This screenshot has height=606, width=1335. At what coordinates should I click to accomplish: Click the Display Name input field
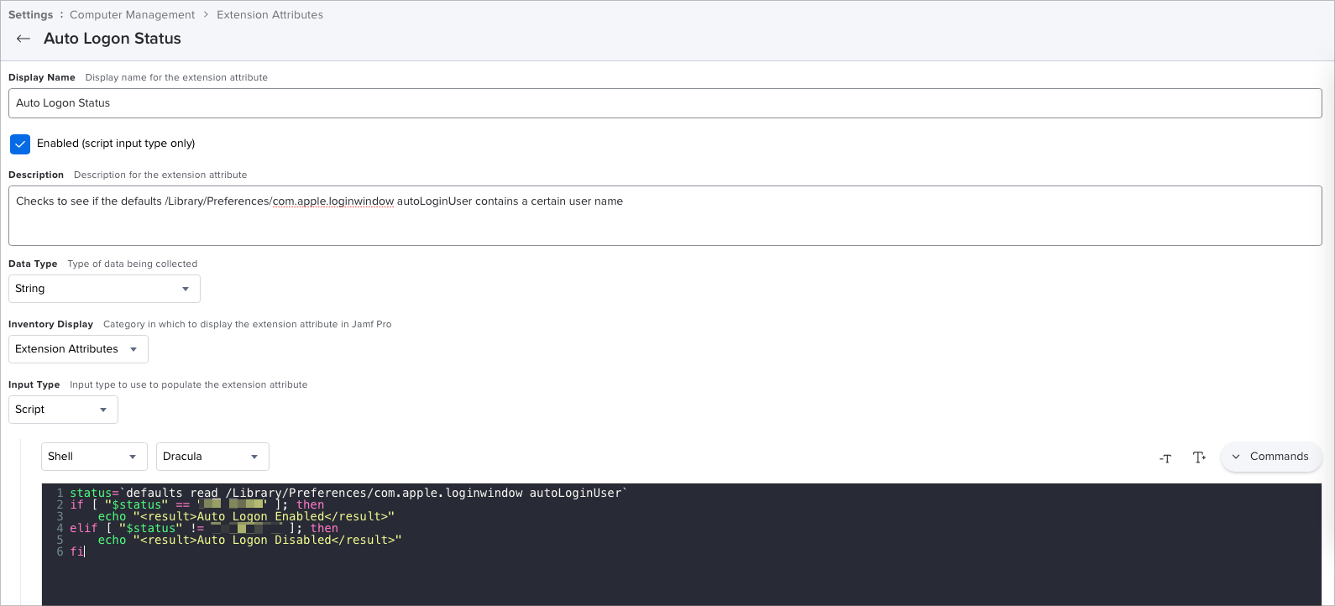[x=665, y=103]
